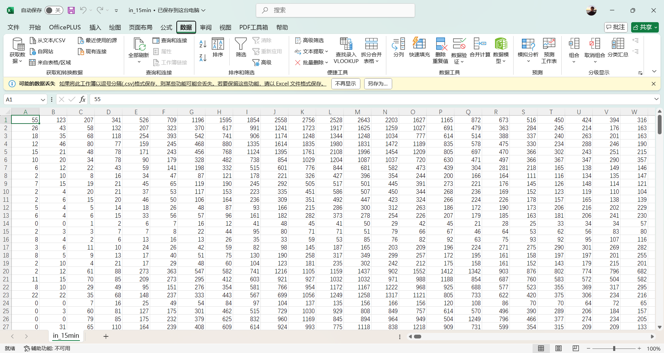
Task: Click the Insert Function fx icon
Action: (x=82, y=99)
